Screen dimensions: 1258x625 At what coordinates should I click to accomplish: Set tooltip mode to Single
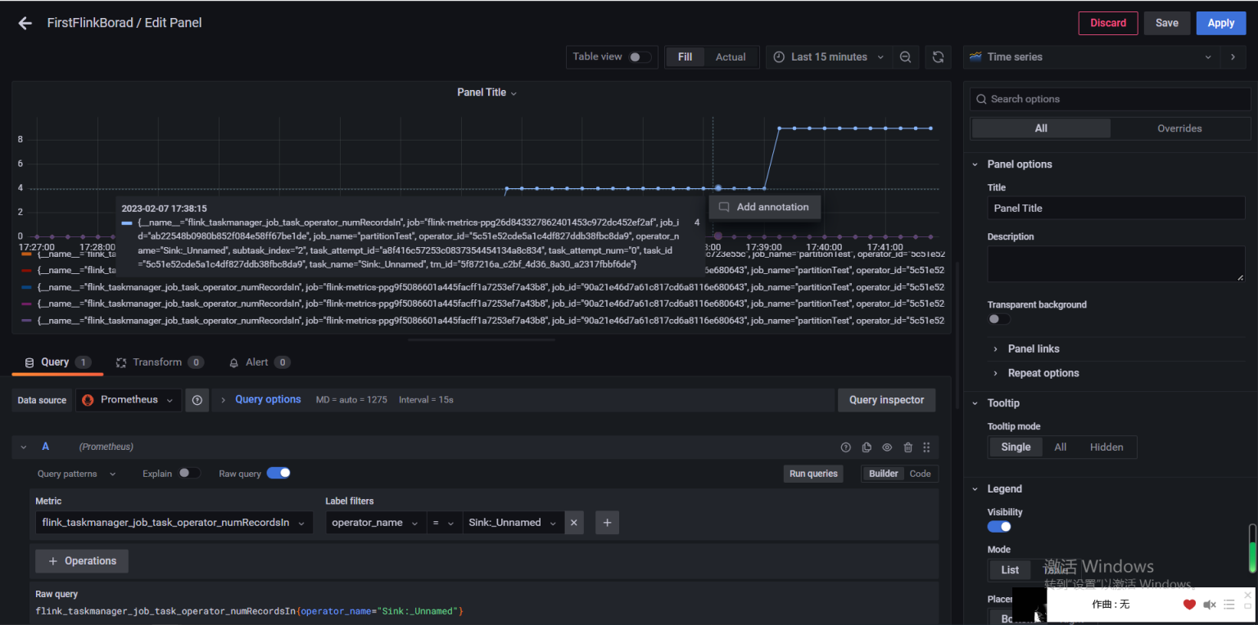coord(1016,447)
